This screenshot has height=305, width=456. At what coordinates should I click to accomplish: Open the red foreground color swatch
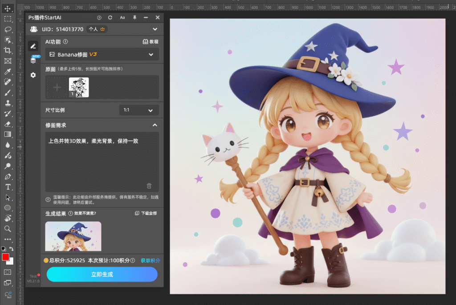pyautogui.click(x=6, y=257)
